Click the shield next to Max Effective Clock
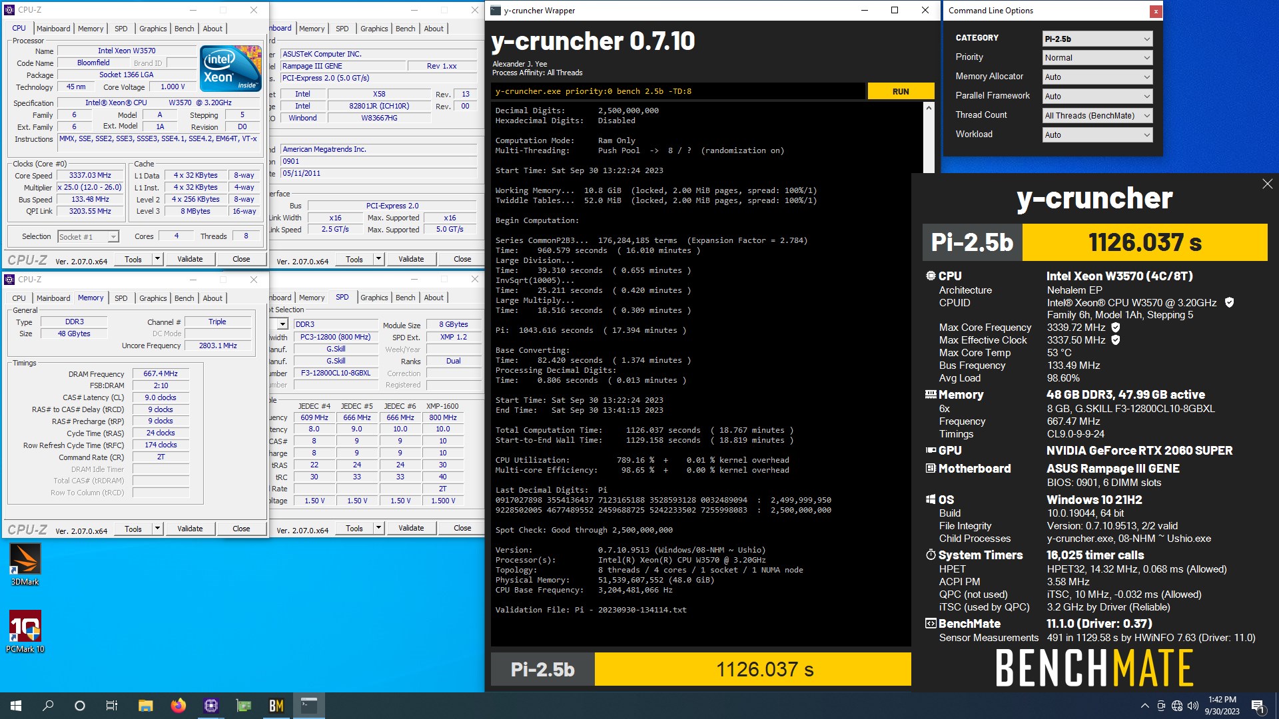Screen dimensions: 1279x719 pyautogui.click(x=1116, y=340)
